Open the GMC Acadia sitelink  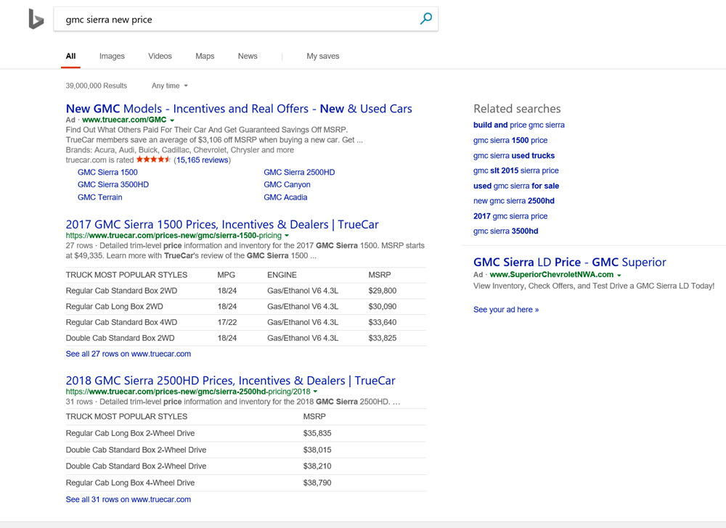coord(285,197)
